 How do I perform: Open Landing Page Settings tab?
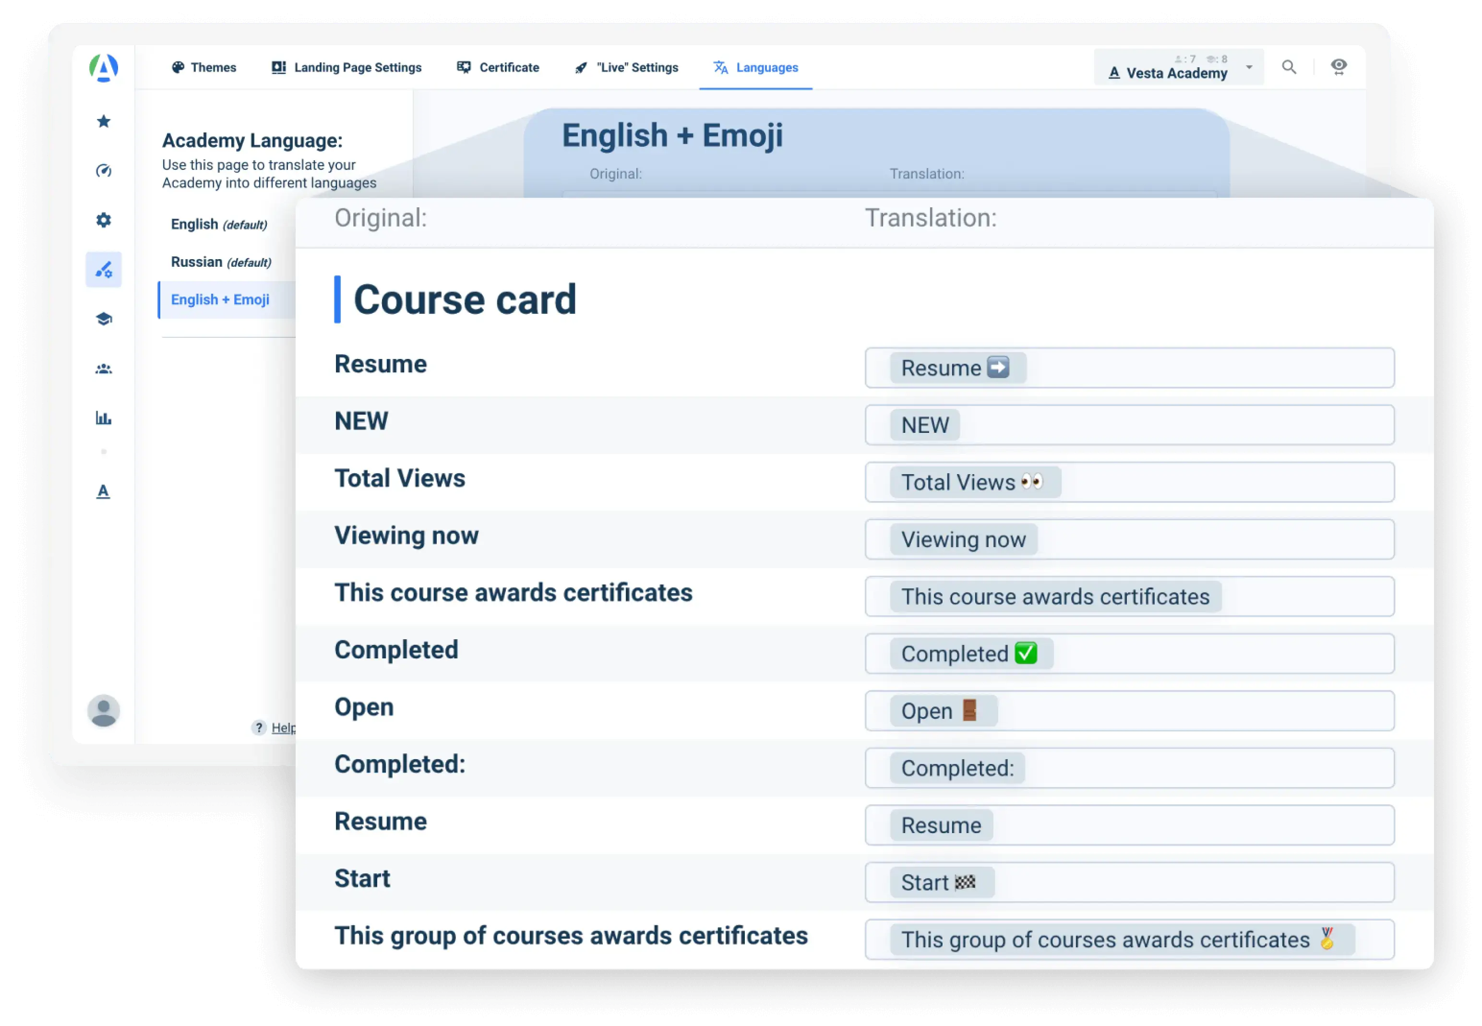(347, 68)
